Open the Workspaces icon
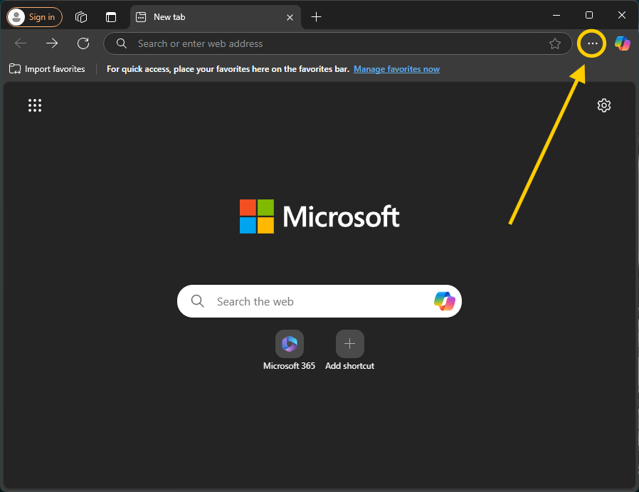 pos(81,16)
